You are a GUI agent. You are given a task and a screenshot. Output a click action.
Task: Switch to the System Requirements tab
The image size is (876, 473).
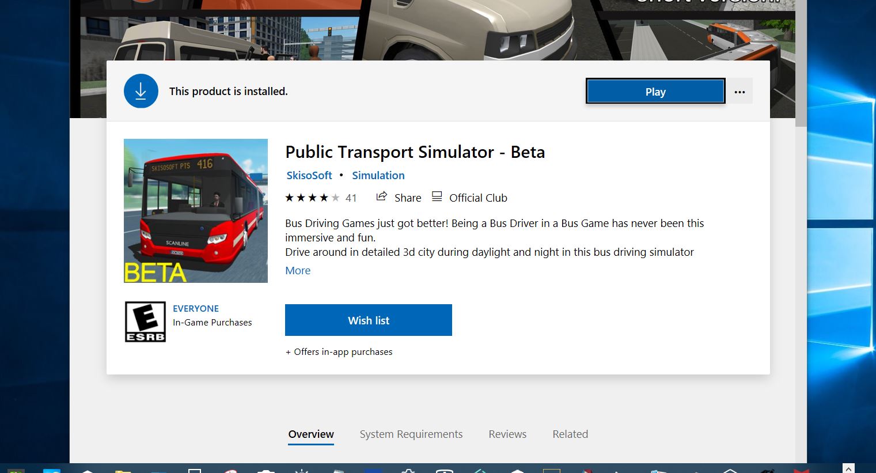click(411, 434)
